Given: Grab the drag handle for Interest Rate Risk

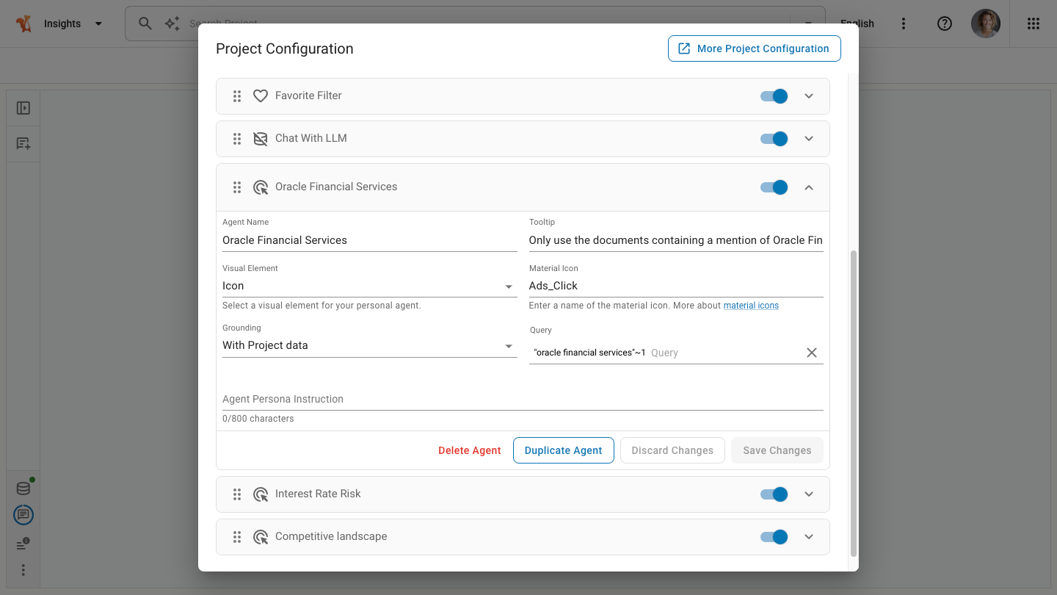Looking at the screenshot, I should [237, 494].
